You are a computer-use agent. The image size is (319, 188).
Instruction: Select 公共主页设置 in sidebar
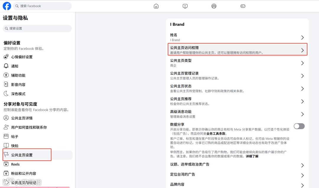tap(38, 155)
